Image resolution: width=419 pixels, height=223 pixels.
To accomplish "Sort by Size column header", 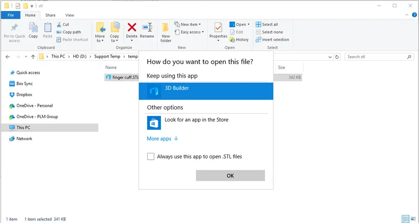I will point(281,68).
